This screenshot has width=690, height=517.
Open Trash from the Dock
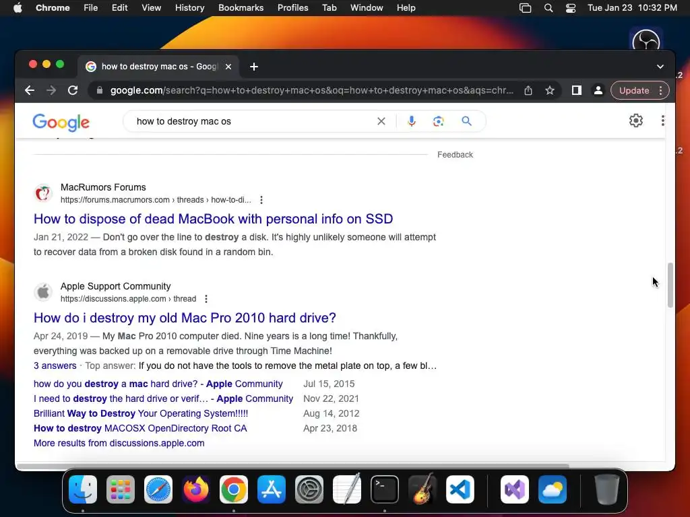[x=607, y=489]
